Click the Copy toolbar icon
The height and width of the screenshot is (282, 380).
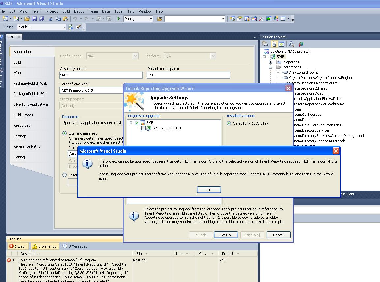point(58,19)
